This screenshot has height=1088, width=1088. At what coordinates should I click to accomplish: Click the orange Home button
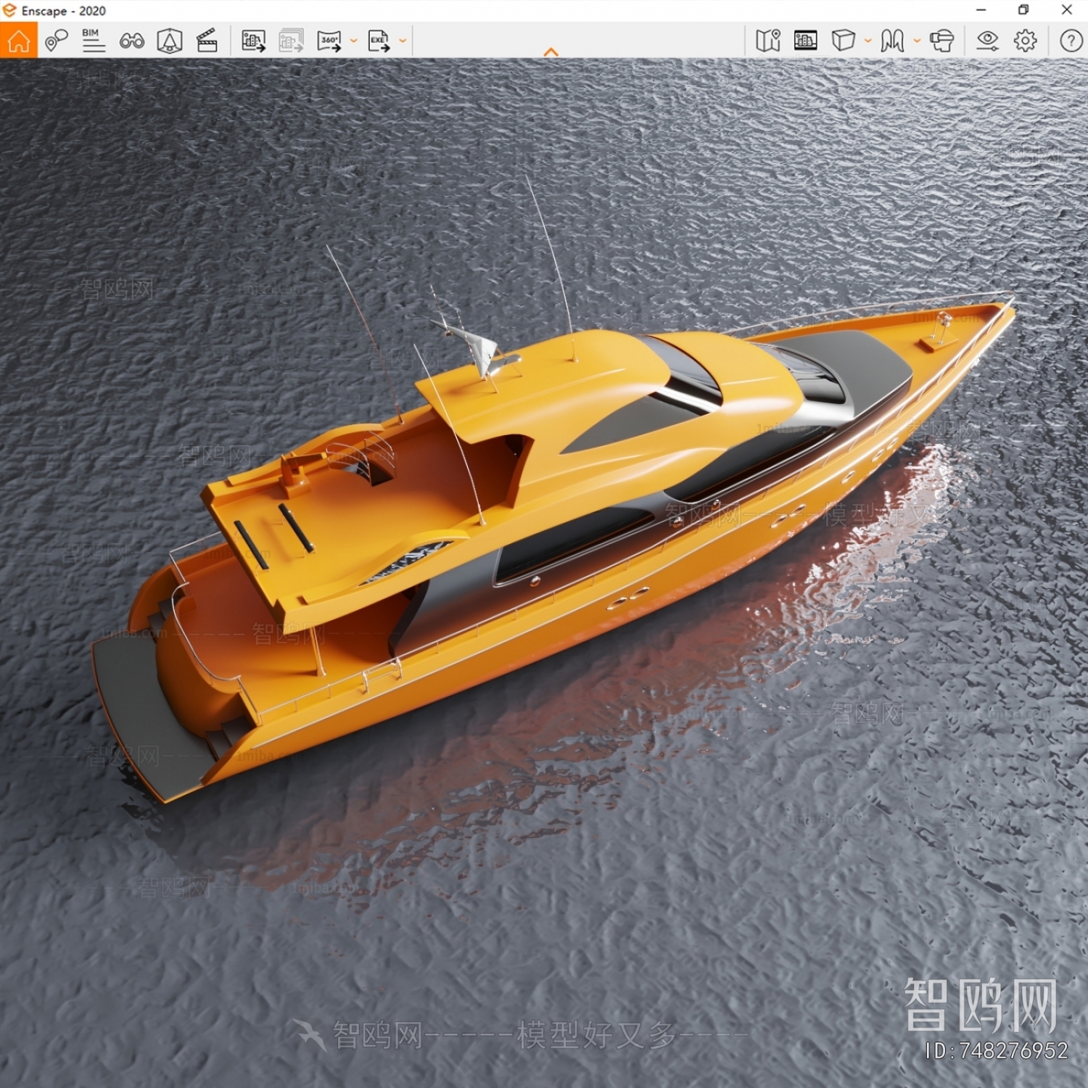18,40
